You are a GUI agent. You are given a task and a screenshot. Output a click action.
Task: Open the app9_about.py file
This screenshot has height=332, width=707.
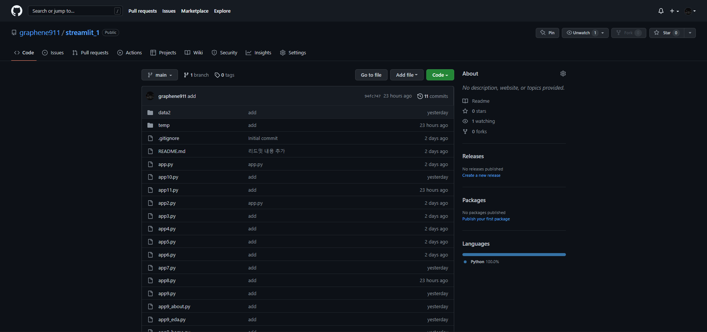click(x=174, y=307)
